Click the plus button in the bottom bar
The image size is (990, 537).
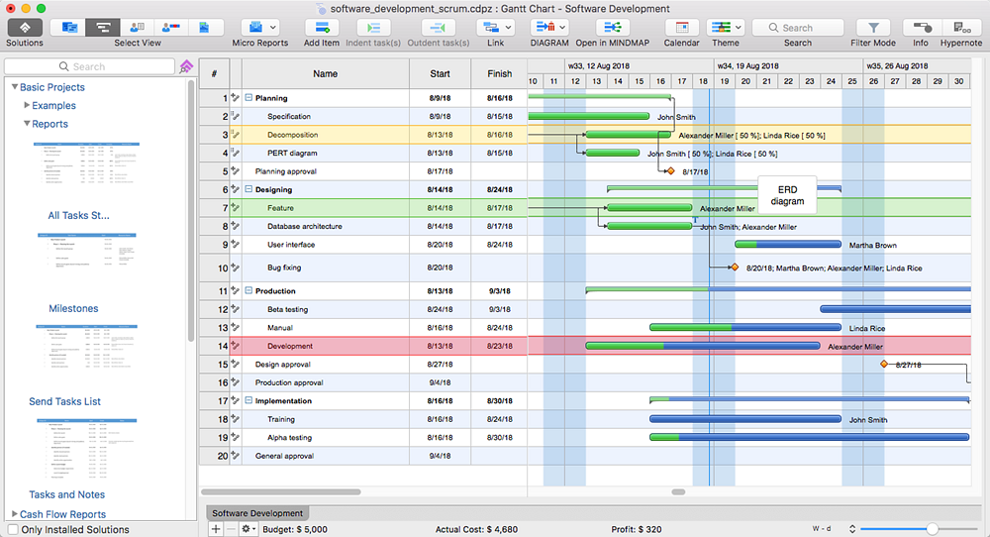pos(216,529)
